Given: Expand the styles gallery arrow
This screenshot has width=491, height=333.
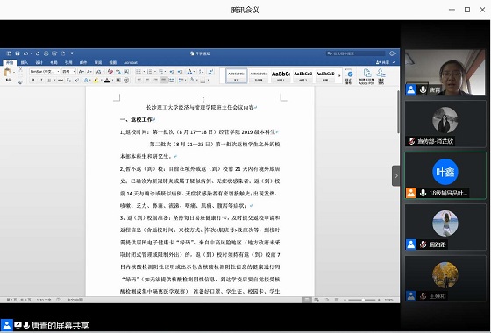Looking at the screenshot, I should pos(339,75).
